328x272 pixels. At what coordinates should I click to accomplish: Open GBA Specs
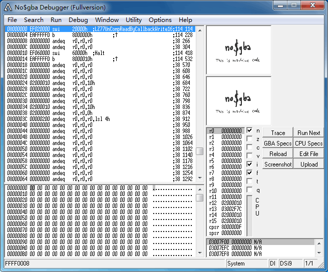tap(278, 143)
